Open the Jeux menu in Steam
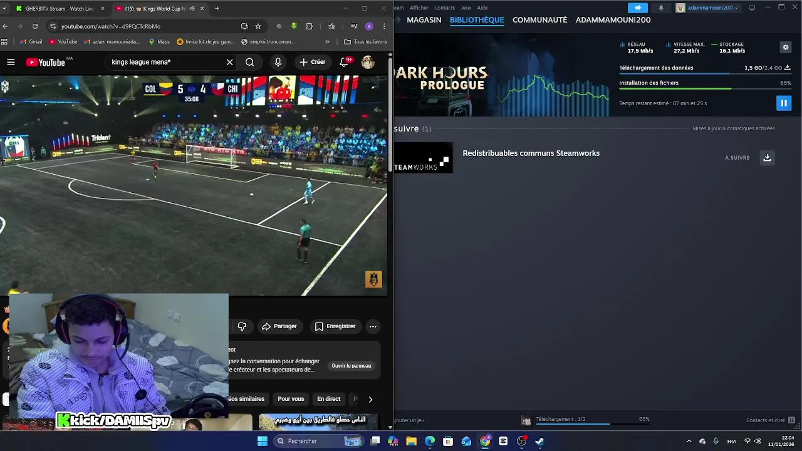Image resolution: width=802 pixels, height=451 pixels. pyautogui.click(x=466, y=8)
